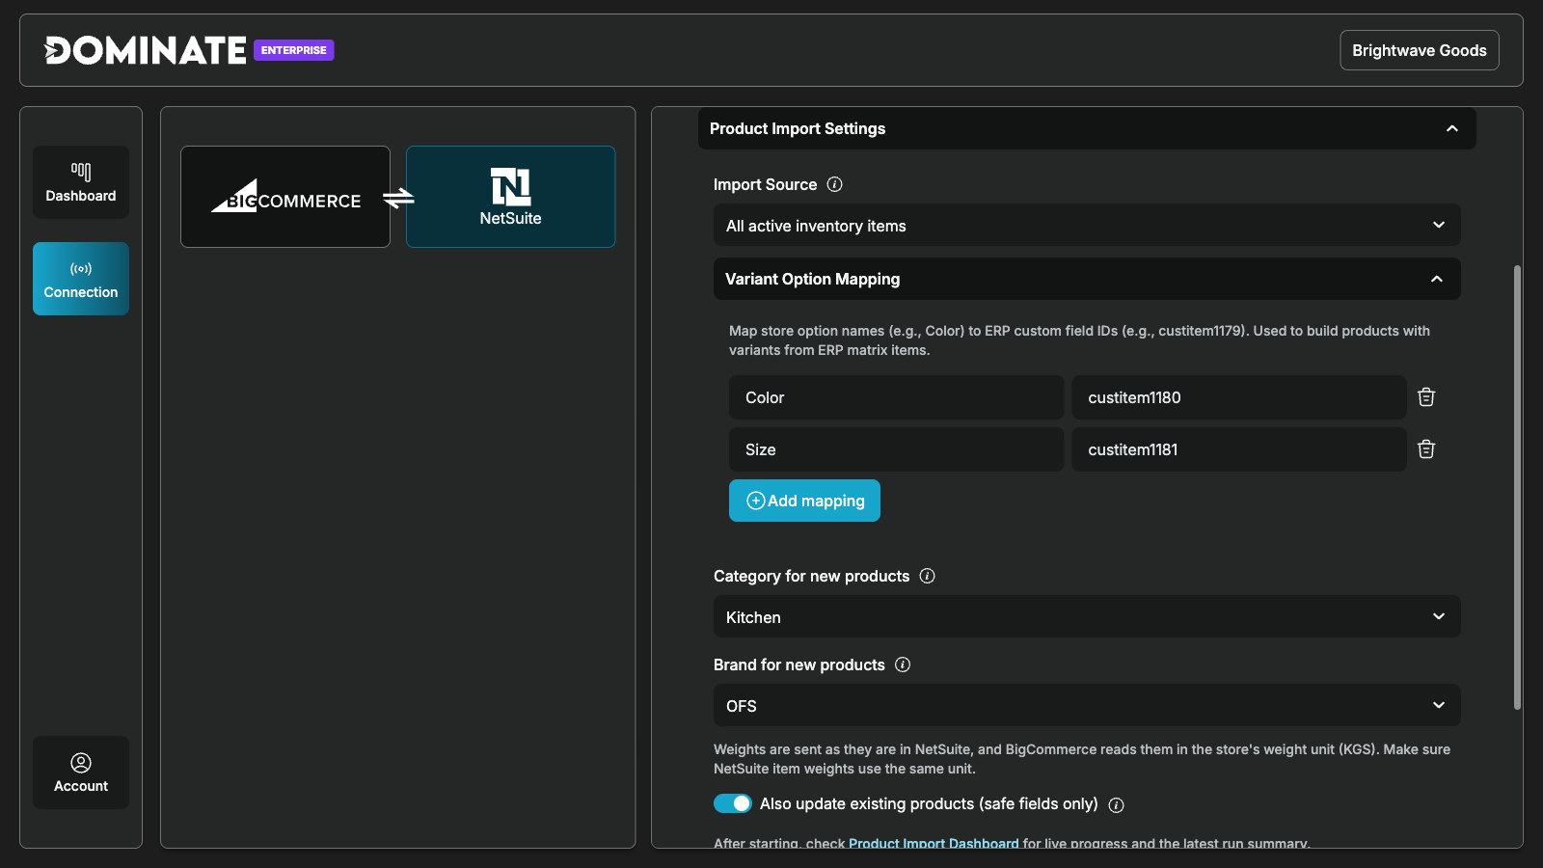Edit the custitem1180 field

coord(1239,397)
